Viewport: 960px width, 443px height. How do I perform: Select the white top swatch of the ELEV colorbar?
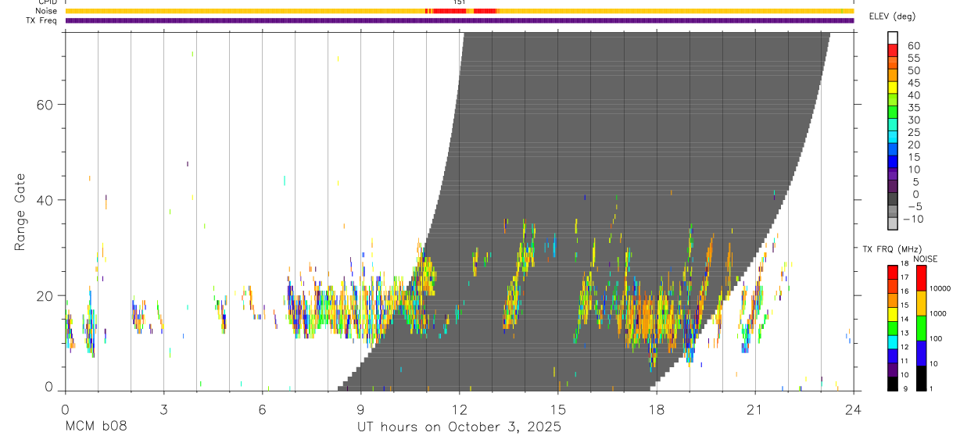click(x=894, y=38)
